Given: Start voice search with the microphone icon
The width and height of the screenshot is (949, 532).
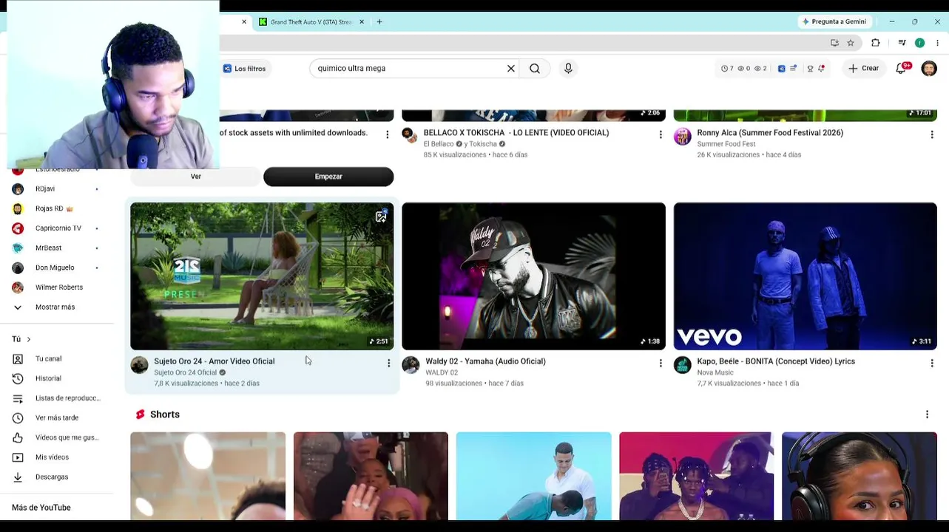Looking at the screenshot, I should [x=568, y=68].
